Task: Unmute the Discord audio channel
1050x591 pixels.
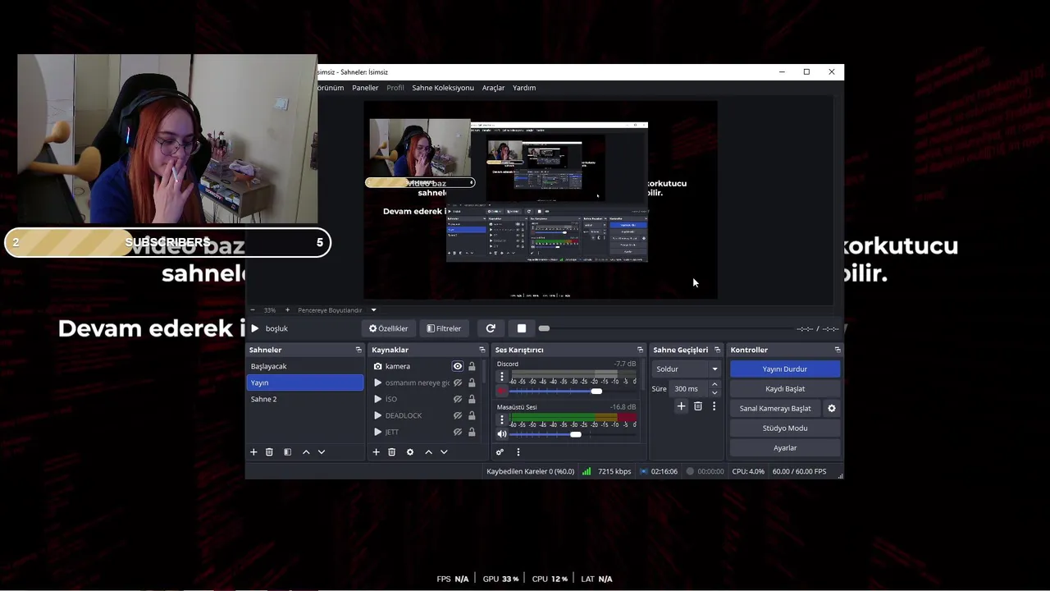Action: point(502,391)
